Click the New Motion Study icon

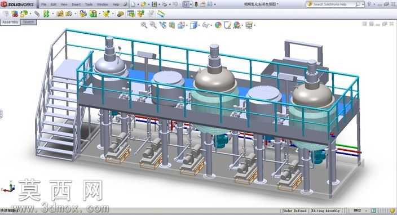121,14
